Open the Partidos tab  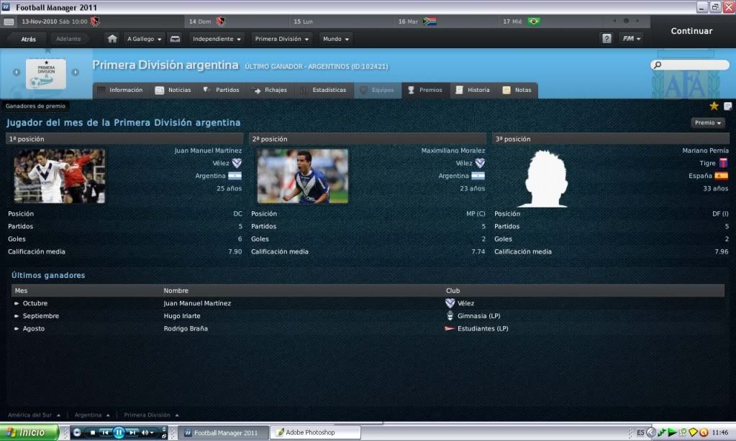tap(222, 90)
